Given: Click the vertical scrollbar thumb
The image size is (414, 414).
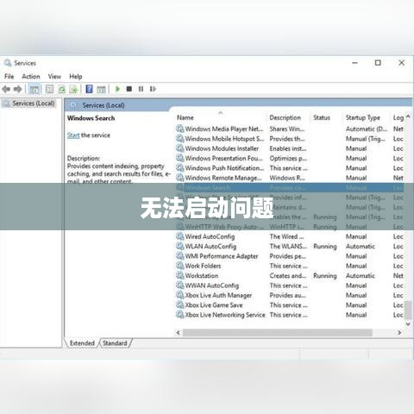Looking at the screenshot, I should 408,310.
